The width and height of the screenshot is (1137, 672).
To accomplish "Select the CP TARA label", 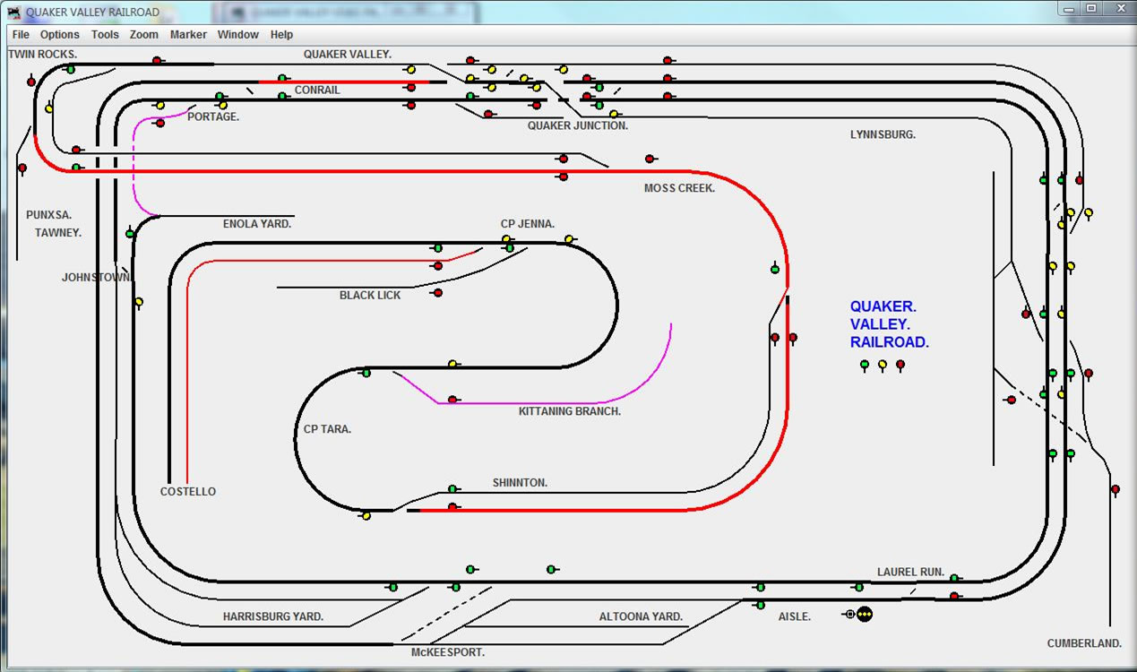I will [x=327, y=430].
